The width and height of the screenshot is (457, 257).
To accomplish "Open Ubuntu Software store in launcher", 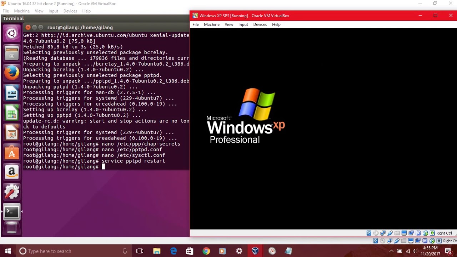I will point(11,152).
